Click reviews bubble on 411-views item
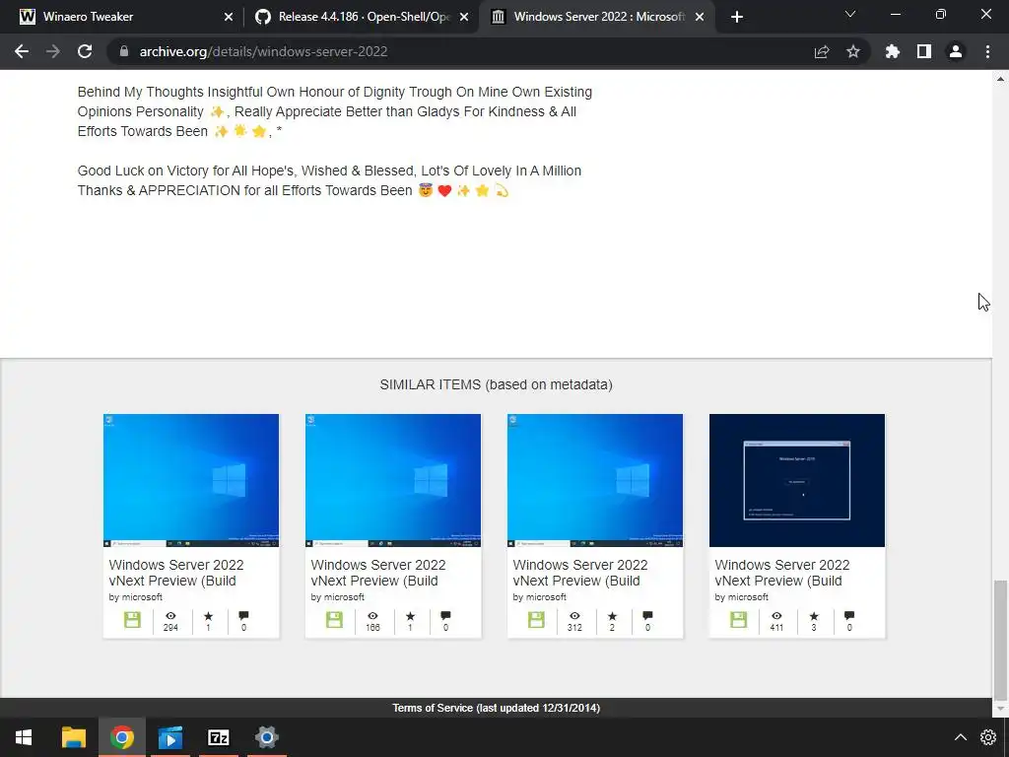Image resolution: width=1009 pixels, height=757 pixels. (x=849, y=616)
